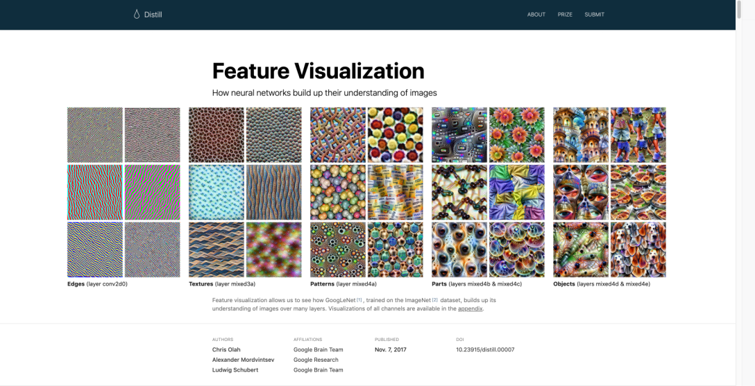Select the red and cyan Edges thumbnail
The height and width of the screenshot is (386, 755).
(95, 192)
